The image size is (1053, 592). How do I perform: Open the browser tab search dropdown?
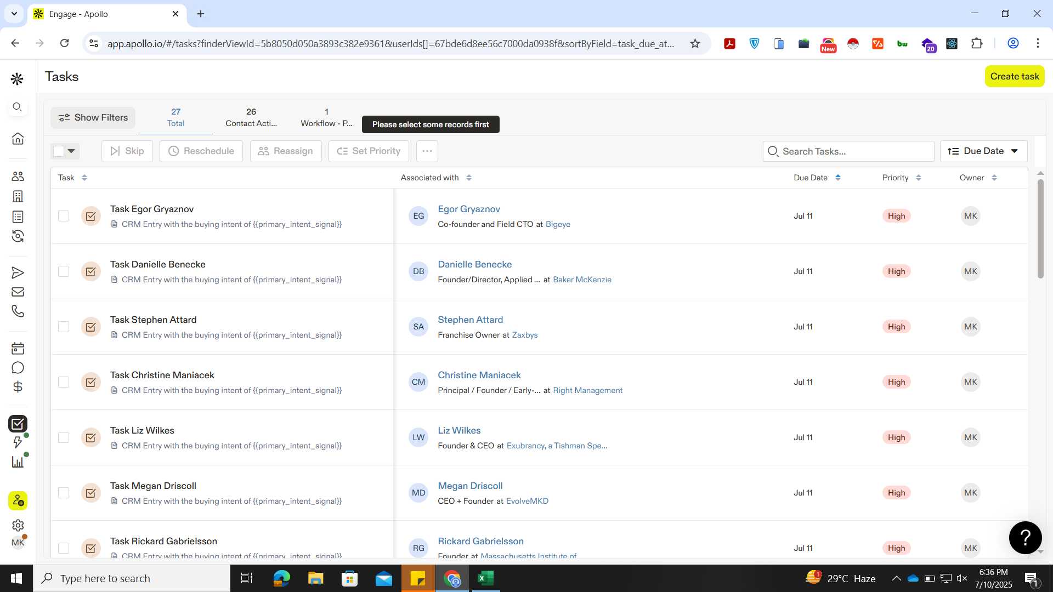[x=14, y=14]
